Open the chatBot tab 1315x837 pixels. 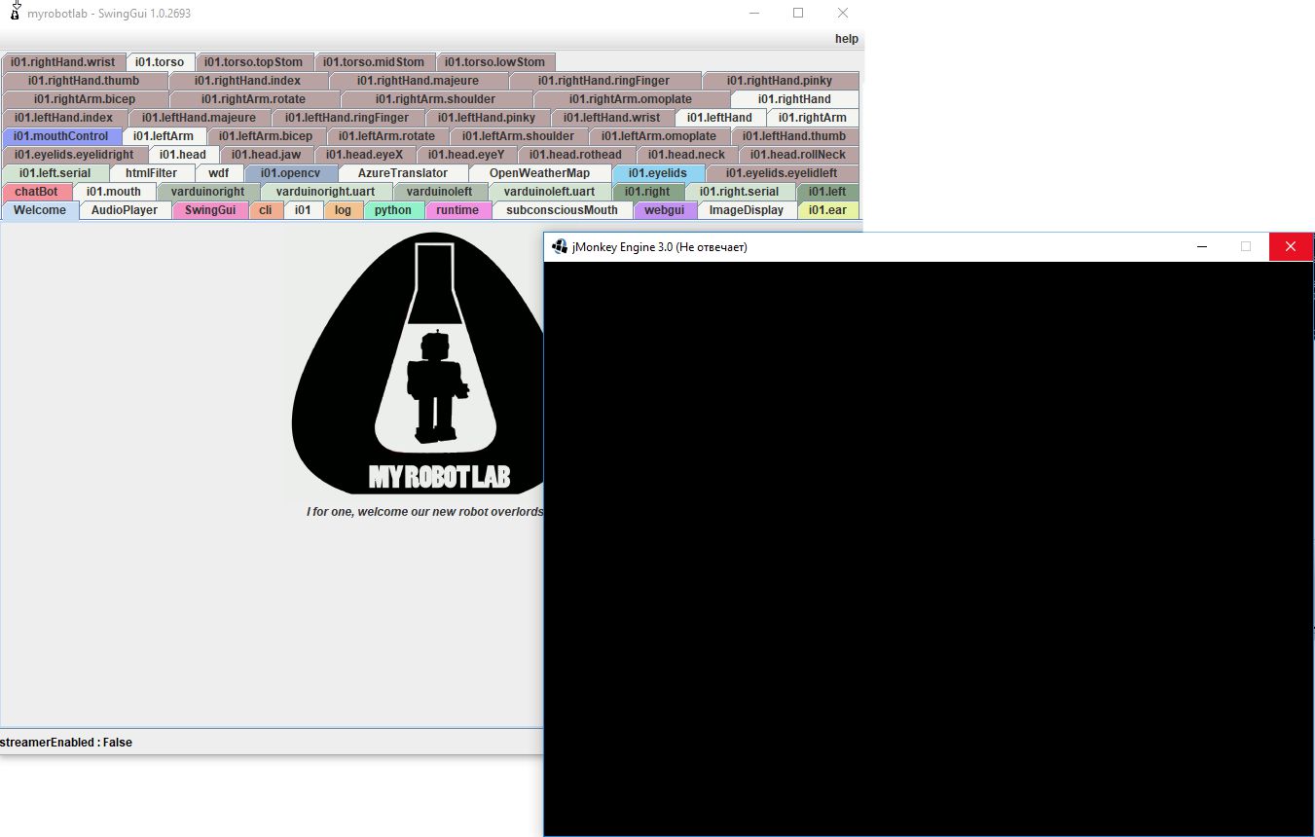coord(37,192)
